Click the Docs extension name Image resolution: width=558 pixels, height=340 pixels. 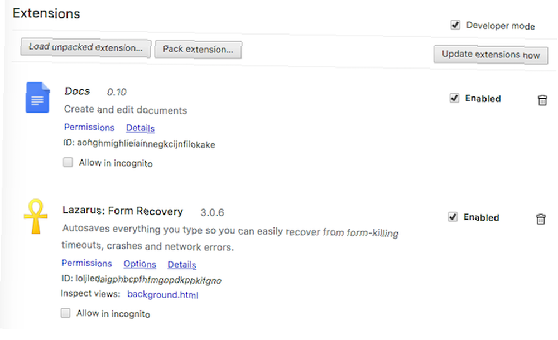(77, 91)
